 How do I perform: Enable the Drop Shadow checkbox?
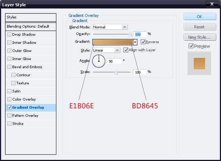click(9, 34)
